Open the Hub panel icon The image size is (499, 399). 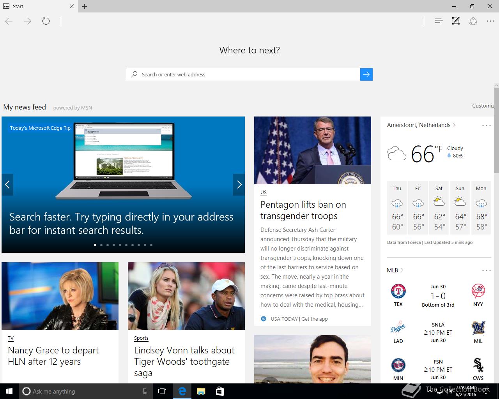coord(439,21)
